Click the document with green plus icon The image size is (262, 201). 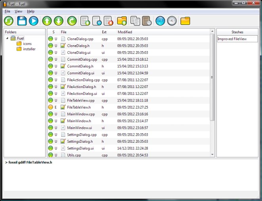point(85,21)
